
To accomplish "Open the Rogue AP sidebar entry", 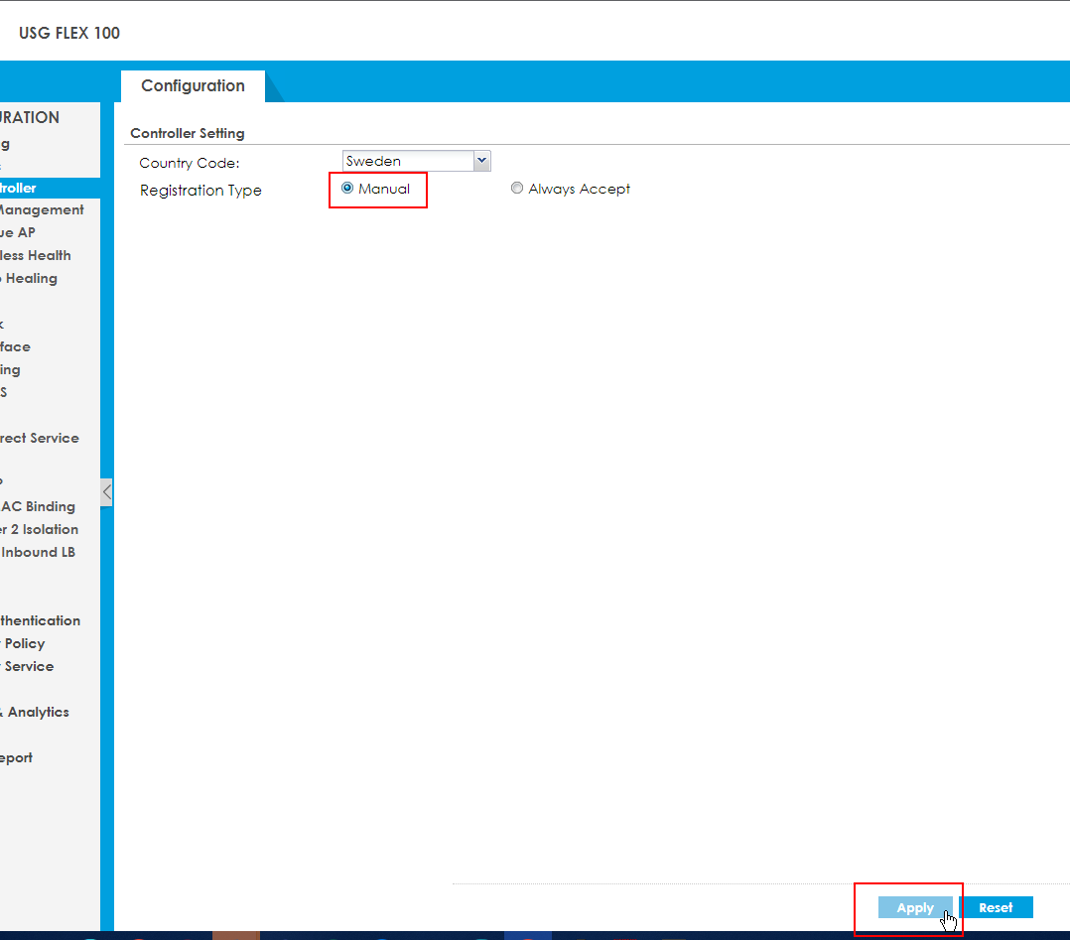I will tap(18, 232).
